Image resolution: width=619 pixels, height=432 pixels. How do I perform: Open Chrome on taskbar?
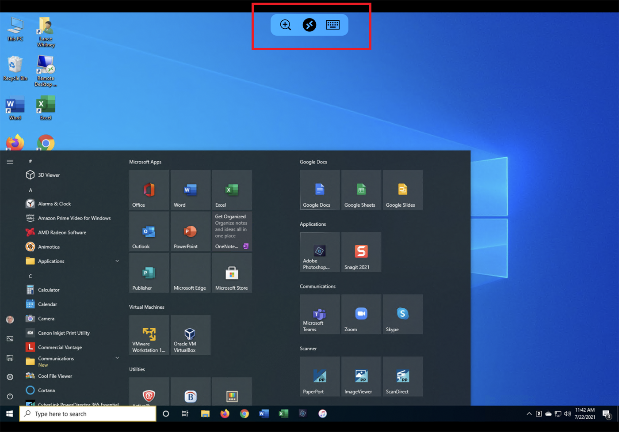tap(244, 414)
